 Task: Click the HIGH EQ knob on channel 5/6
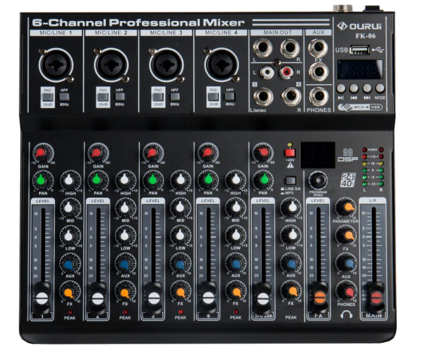click(x=291, y=207)
